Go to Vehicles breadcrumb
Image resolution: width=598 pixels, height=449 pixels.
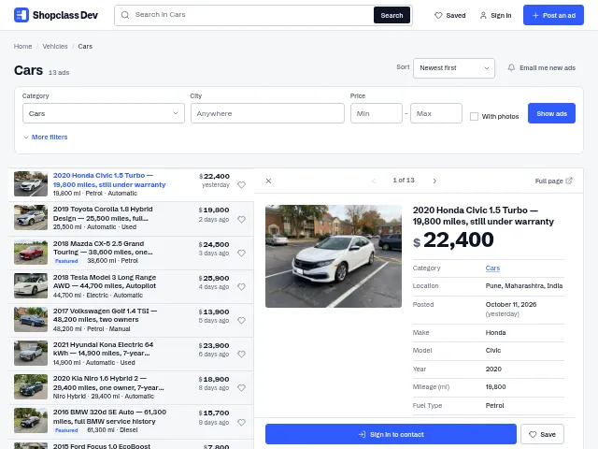[x=55, y=46]
